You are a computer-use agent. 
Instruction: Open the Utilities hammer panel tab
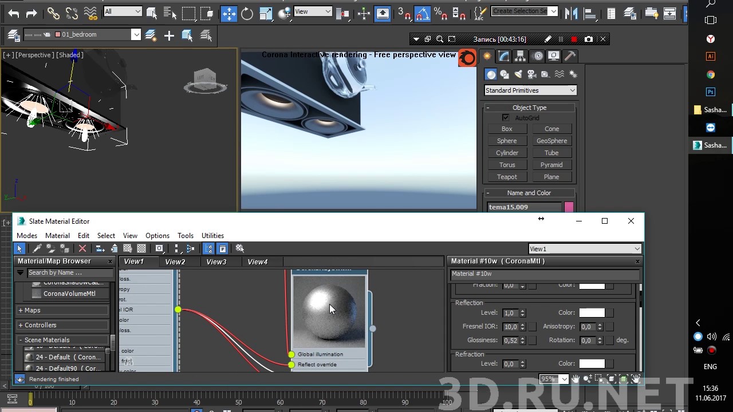[x=570, y=56]
